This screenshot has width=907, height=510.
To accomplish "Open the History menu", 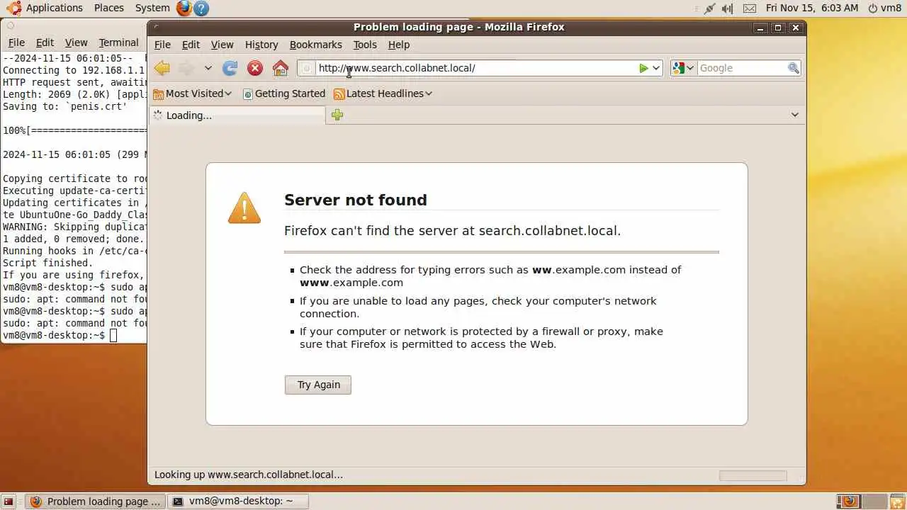I will coord(261,45).
